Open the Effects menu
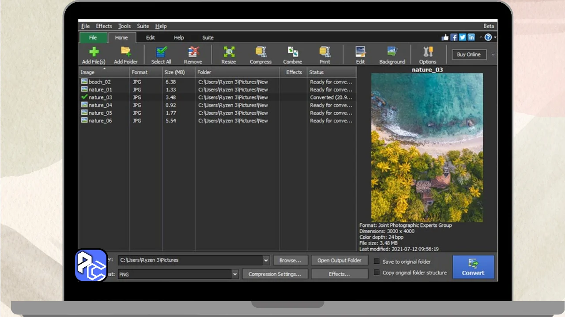Viewport: 565px width, 317px height. click(x=104, y=26)
